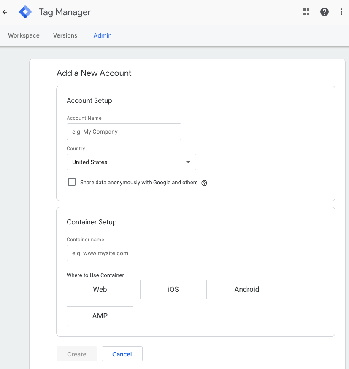Choose Web as container platform
This screenshot has height=369, width=349.
pos(100,289)
